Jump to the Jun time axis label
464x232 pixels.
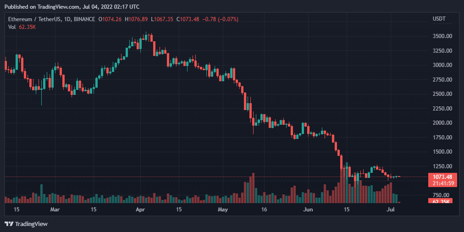(x=308, y=210)
